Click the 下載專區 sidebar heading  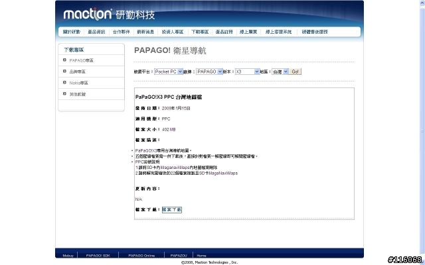click(74, 50)
